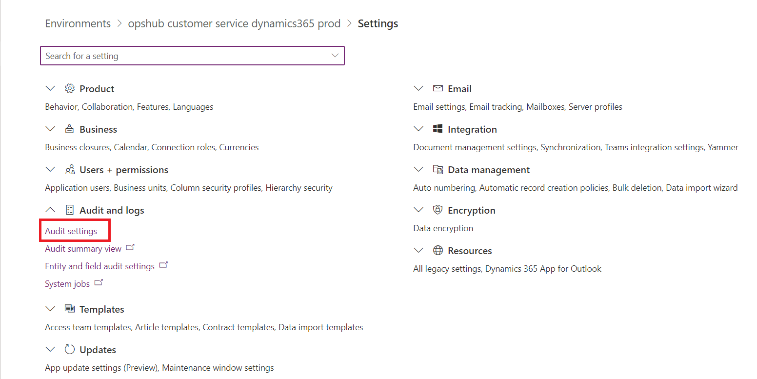Click the Resources globe icon
Image resolution: width=757 pixels, height=379 pixels.
tap(438, 251)
